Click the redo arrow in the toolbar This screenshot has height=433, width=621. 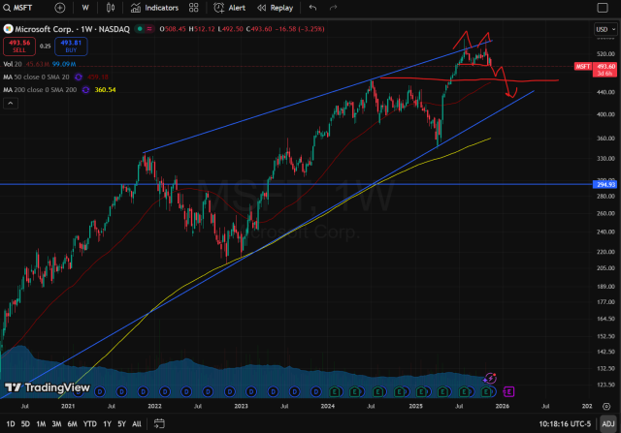pyautogui.click(x=333, y=8)
